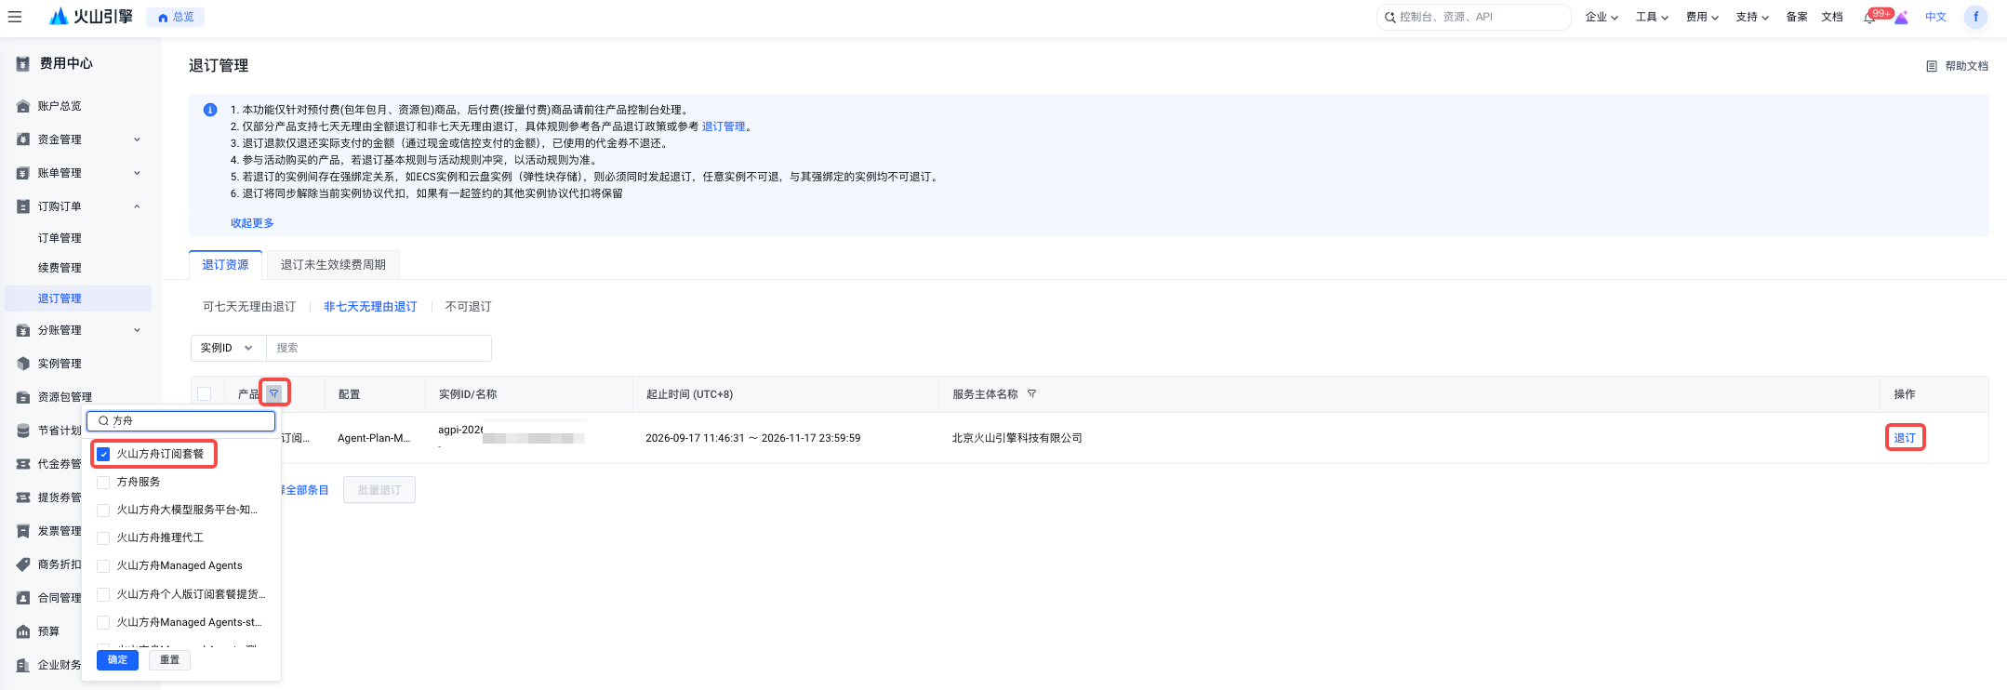Image resolution: width=2007 pixels, height=690 pixels.
Task: Click the 费用中心 header icon
Action: point(23,64)
